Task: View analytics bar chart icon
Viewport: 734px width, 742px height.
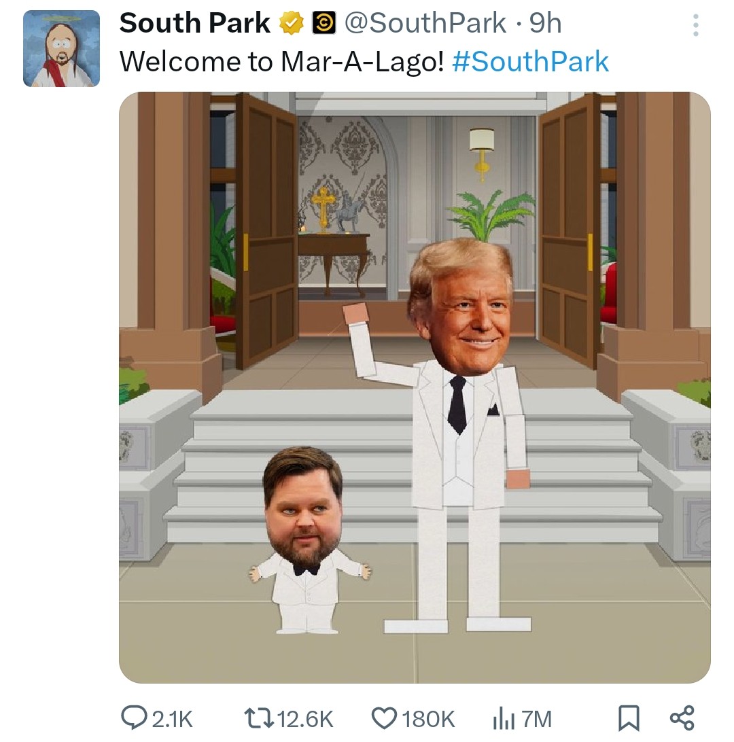Action: click(503, 718)
